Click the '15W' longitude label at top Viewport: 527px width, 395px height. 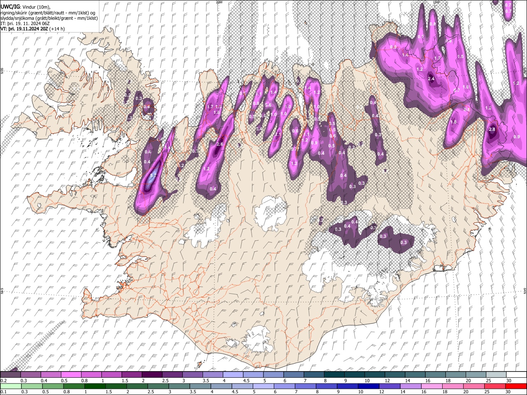click(436, 2)
